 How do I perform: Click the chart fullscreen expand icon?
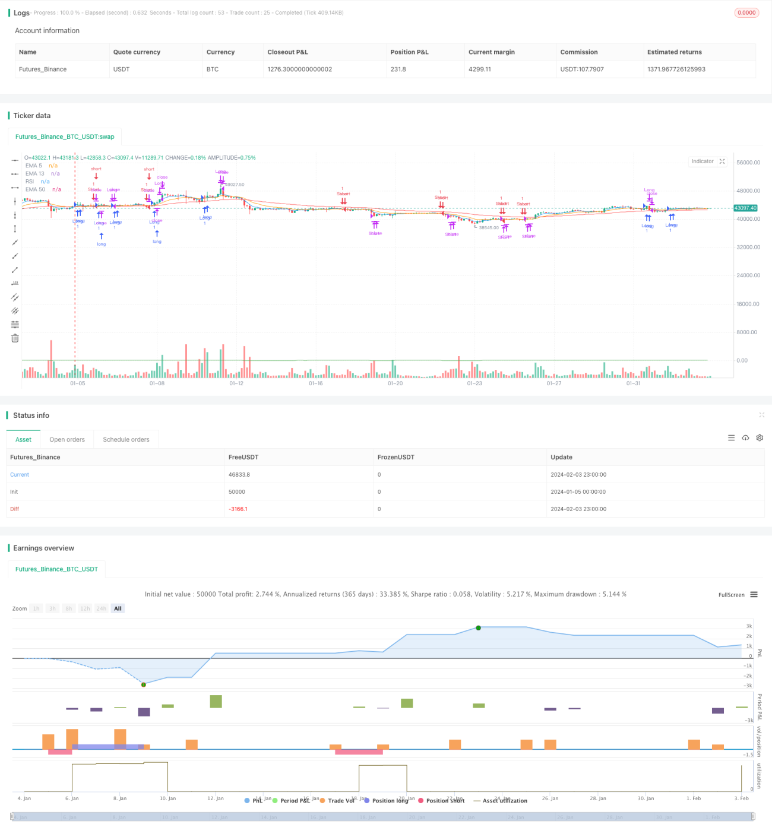(x=722, y=161)
